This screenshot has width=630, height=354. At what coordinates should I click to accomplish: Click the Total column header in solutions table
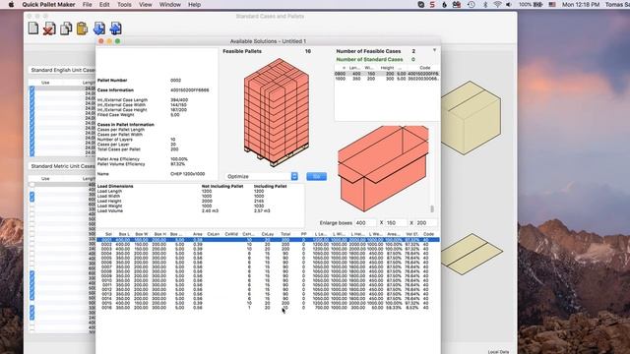pyautogui.click(x=285, y=234)
